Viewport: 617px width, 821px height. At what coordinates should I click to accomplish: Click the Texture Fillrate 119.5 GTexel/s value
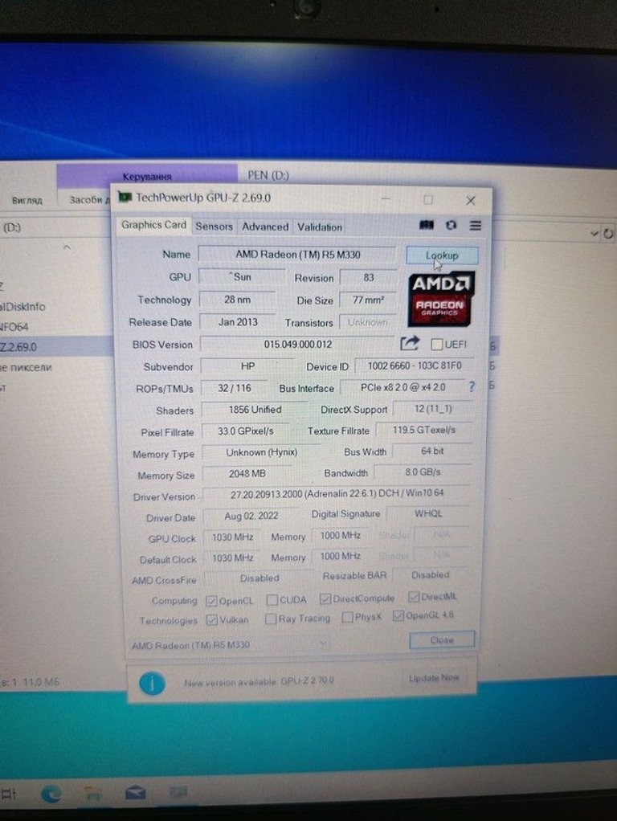coord(423,430)
